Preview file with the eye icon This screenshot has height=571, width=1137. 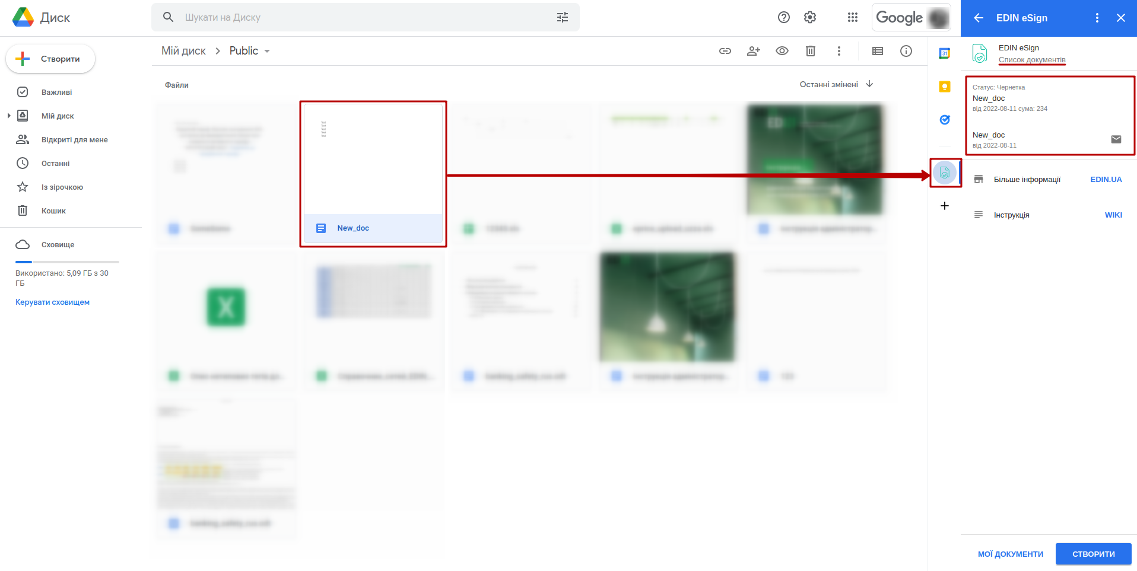[x=782, y=51]
